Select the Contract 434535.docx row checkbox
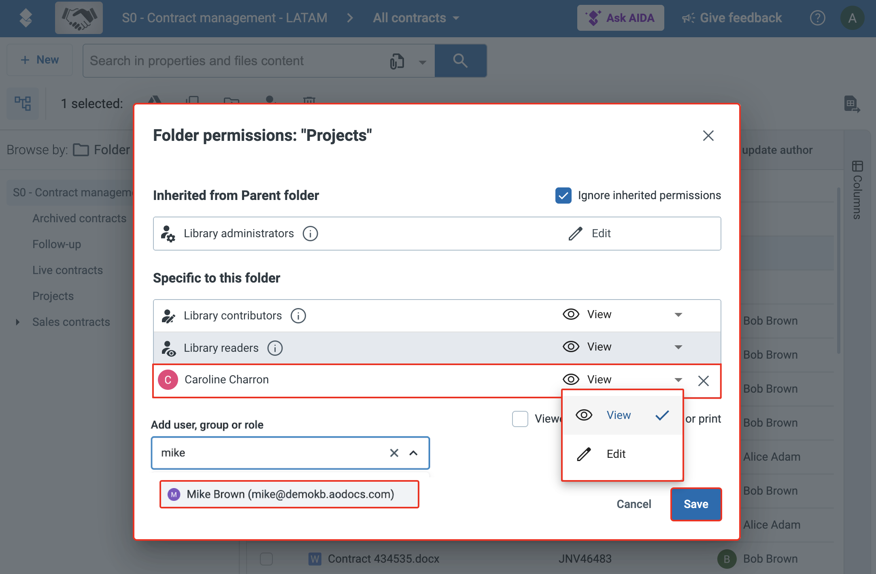 (266, 559)
